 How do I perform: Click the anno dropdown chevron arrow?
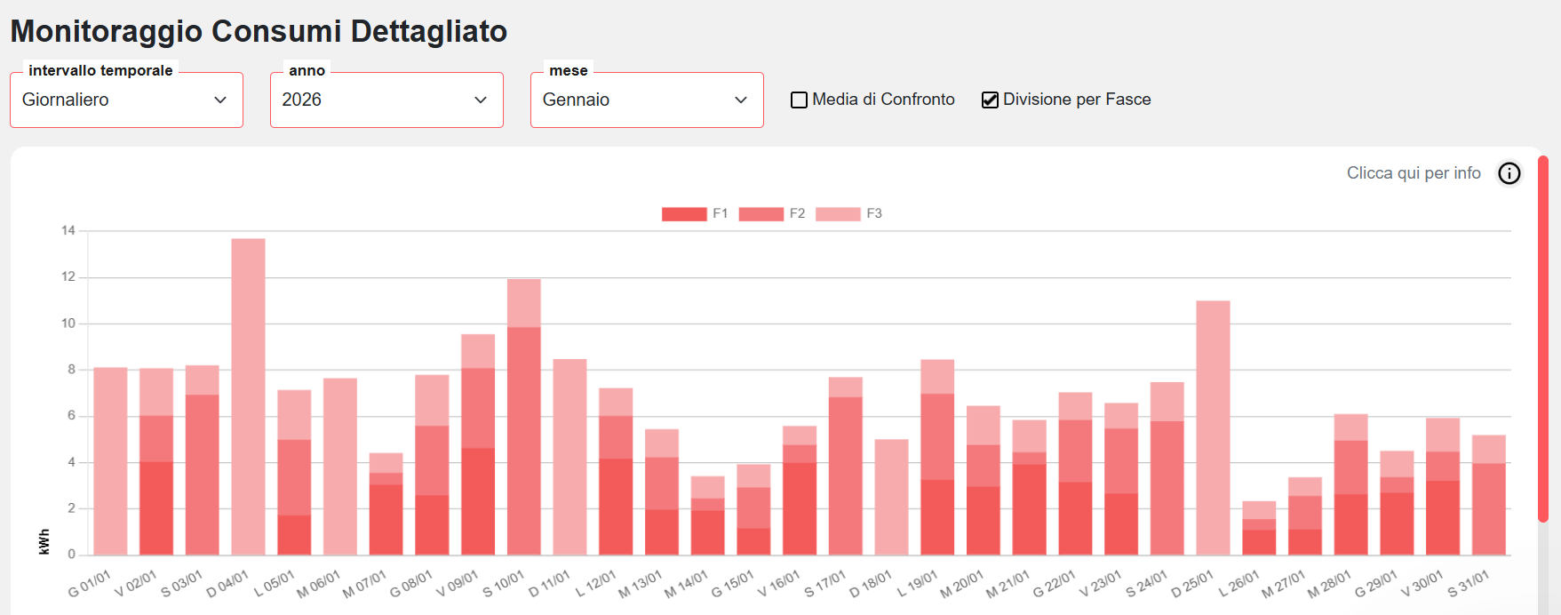point(481,100)
